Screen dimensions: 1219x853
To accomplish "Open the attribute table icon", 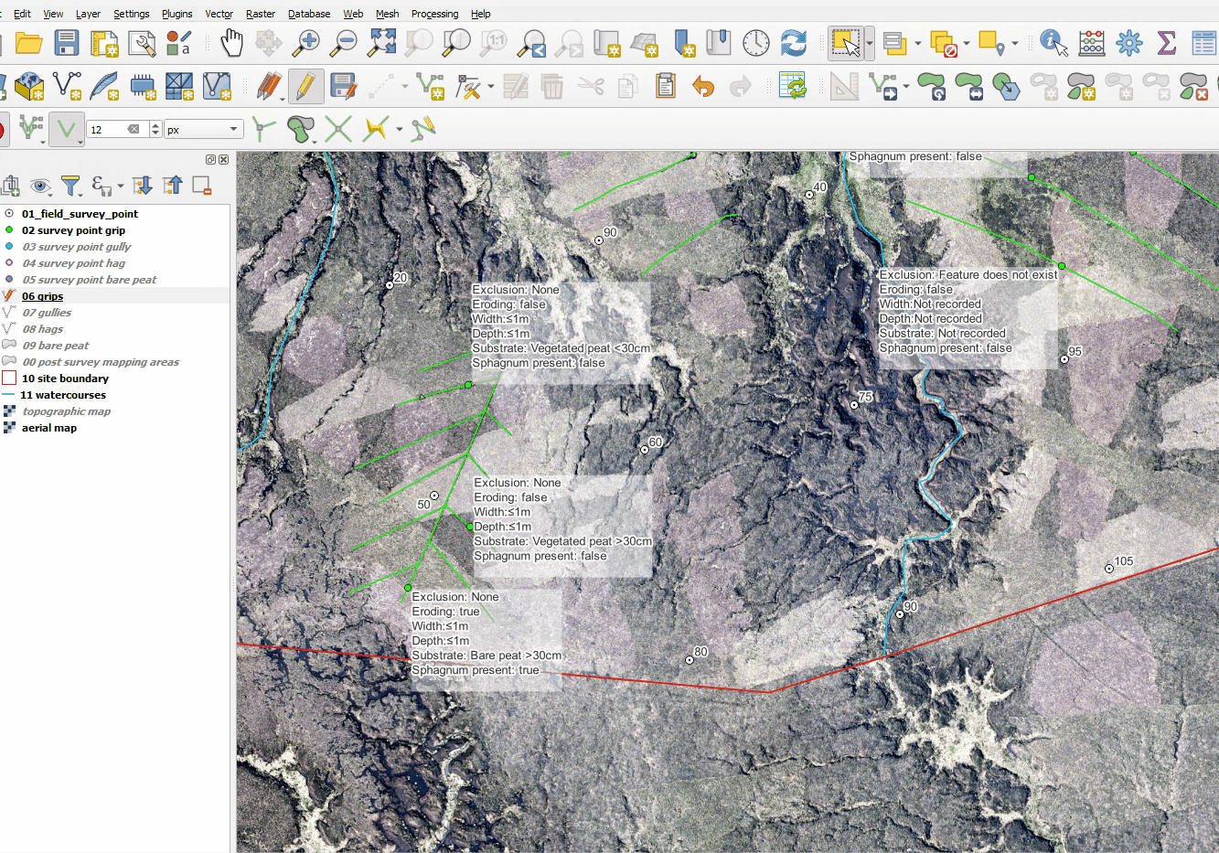I will click(1203, 42).
